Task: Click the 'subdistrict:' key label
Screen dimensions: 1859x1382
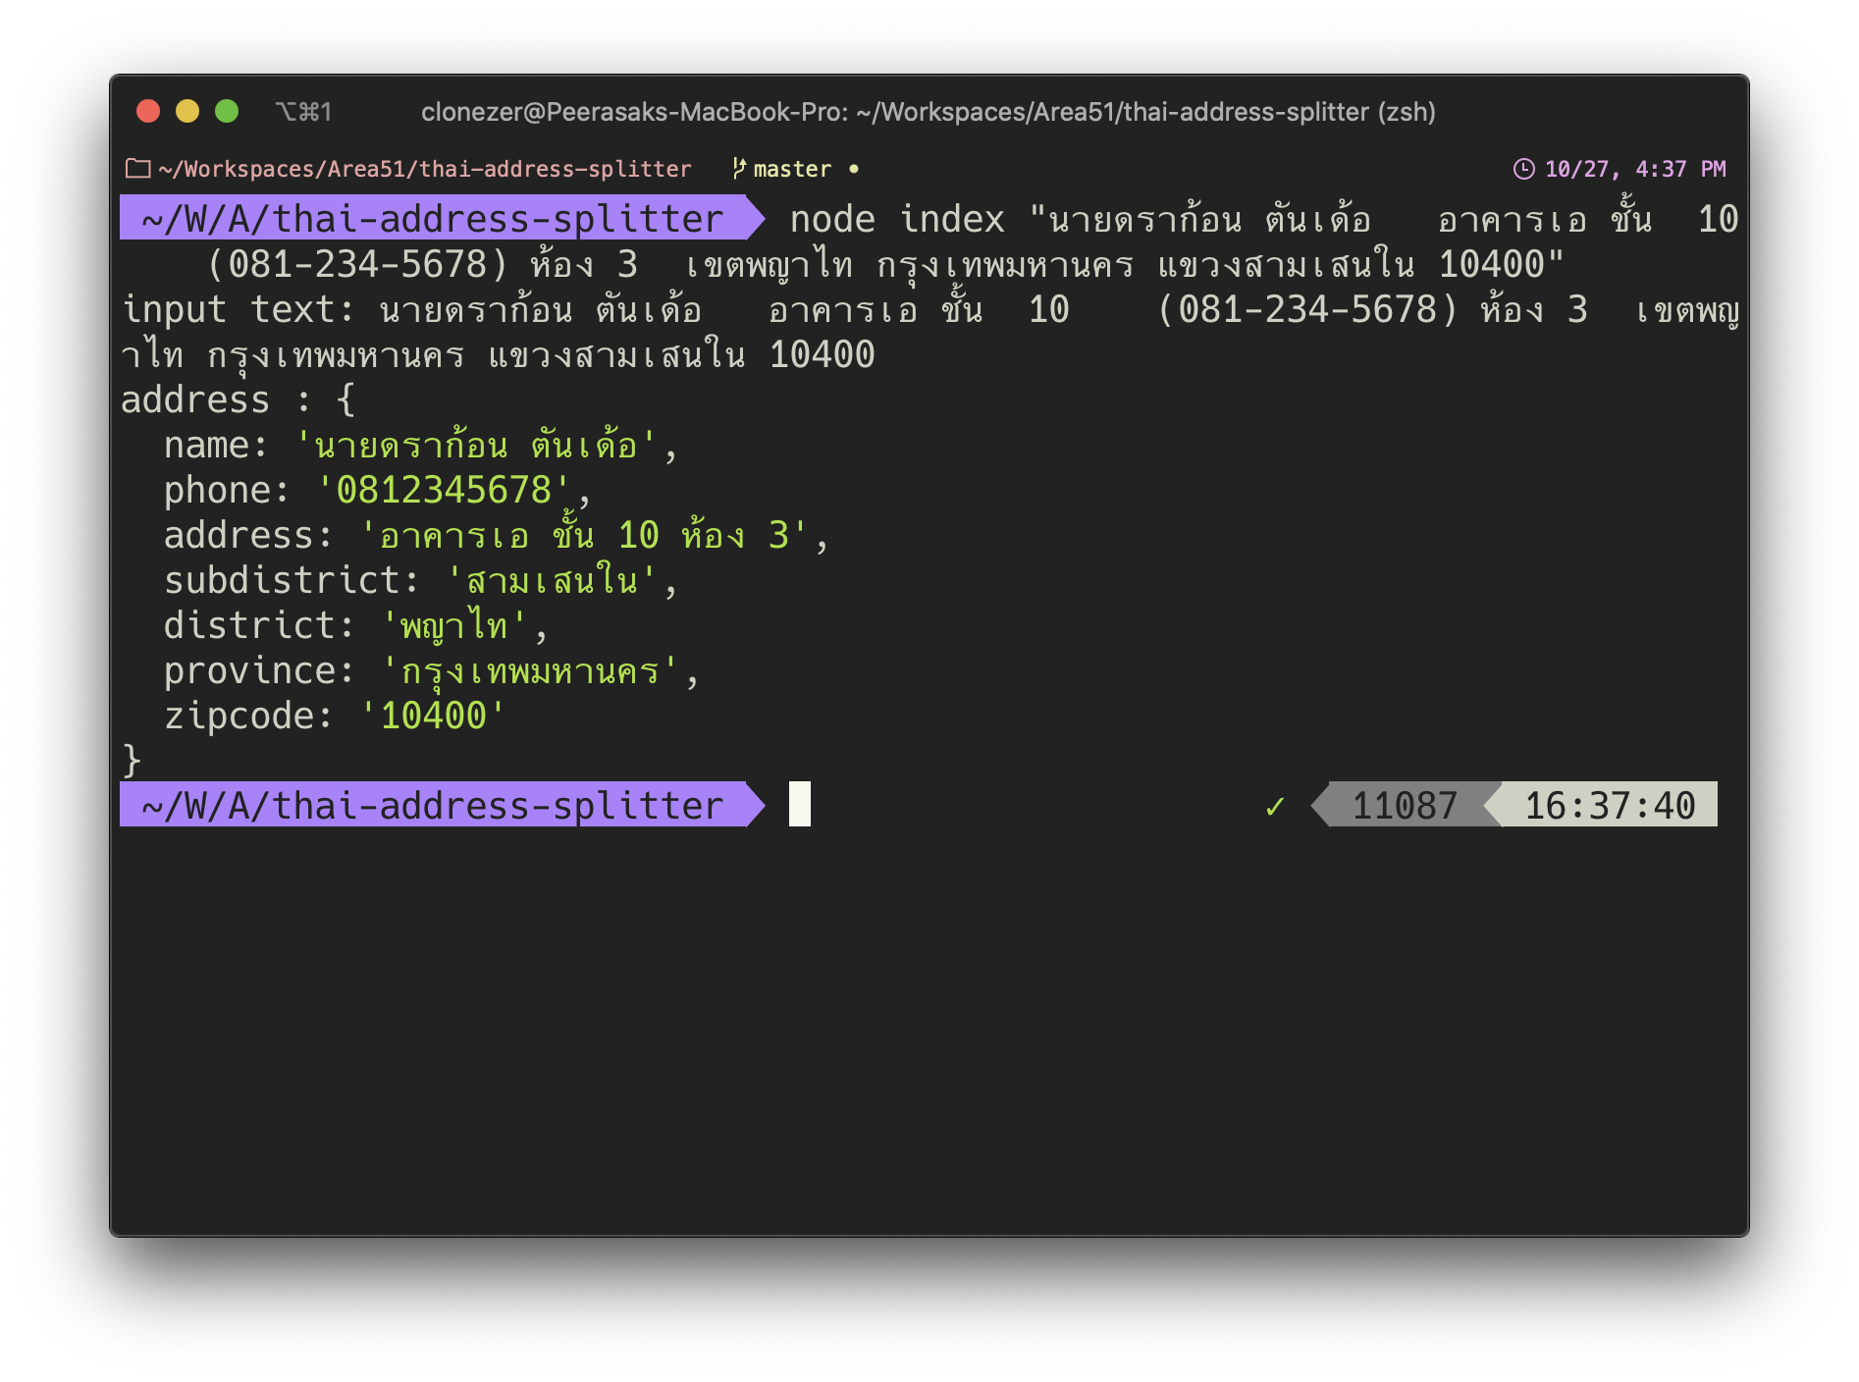Action: click(x=292, y=580)
